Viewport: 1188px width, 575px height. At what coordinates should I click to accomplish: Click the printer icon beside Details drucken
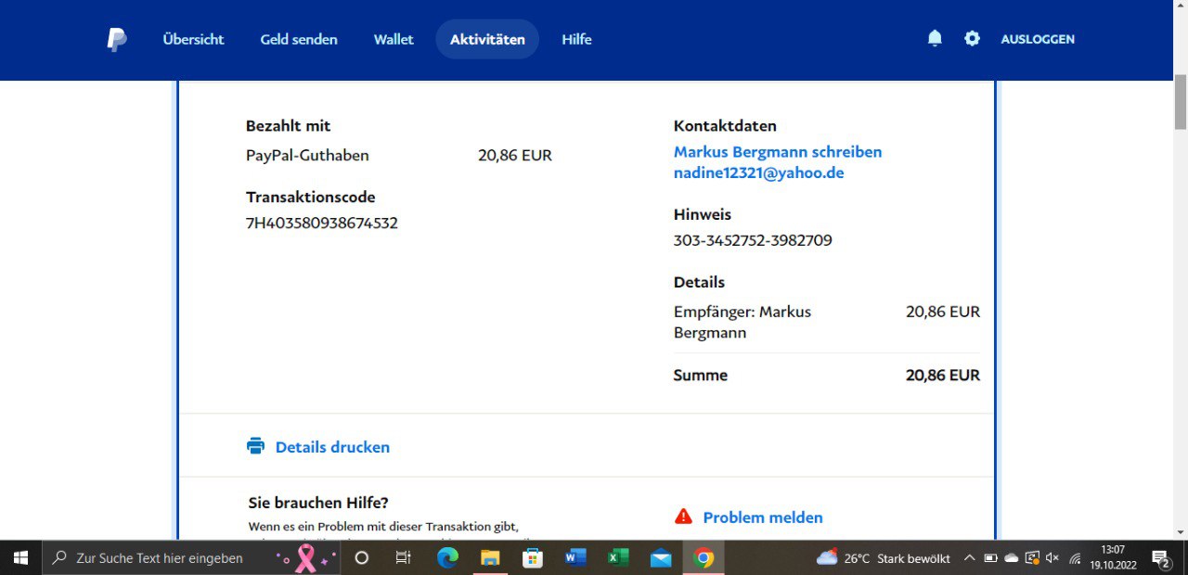(255, 446)
